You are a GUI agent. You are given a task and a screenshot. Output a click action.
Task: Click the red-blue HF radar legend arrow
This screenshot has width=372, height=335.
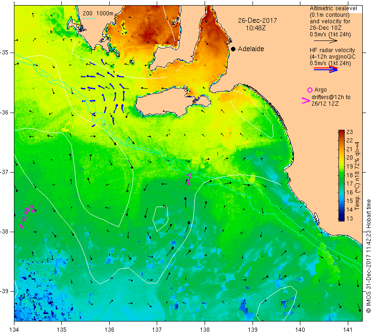click(x=325, y=69)
